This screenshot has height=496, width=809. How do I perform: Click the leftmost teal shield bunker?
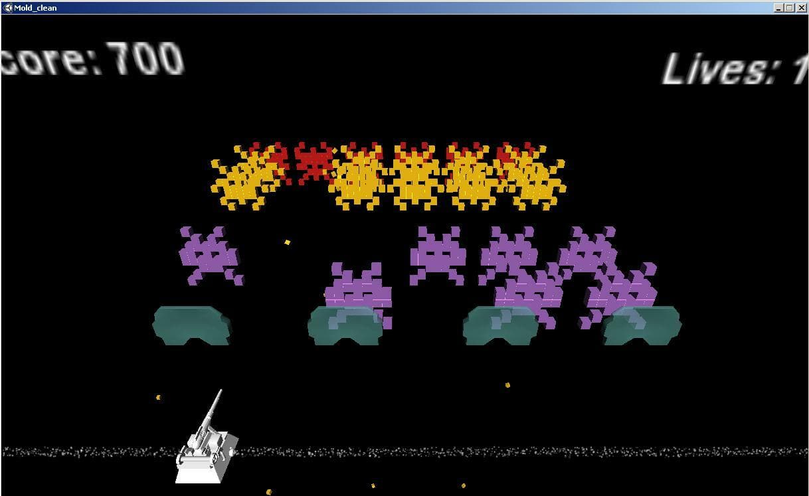[192, 325]
